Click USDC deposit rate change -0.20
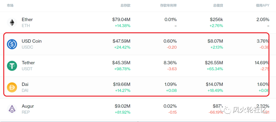 point(172,47)
